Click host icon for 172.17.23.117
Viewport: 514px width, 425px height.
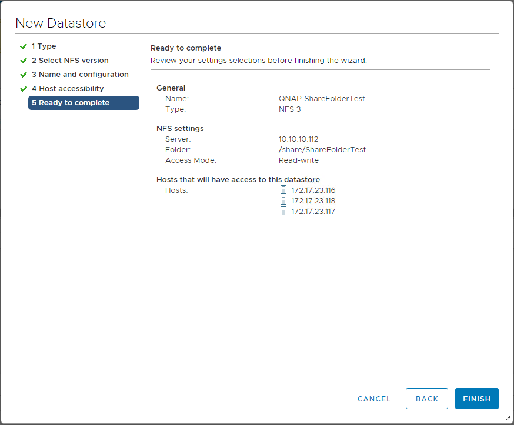point(283,210)
